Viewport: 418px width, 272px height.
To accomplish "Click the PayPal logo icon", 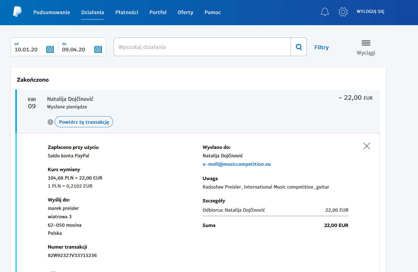I will click(x=17, y=12).
